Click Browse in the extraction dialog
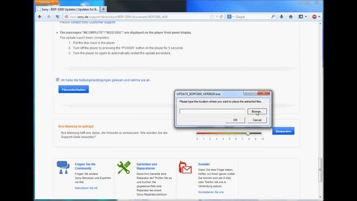The width and height of the screenshot is (357, 201). click(257, 112)
